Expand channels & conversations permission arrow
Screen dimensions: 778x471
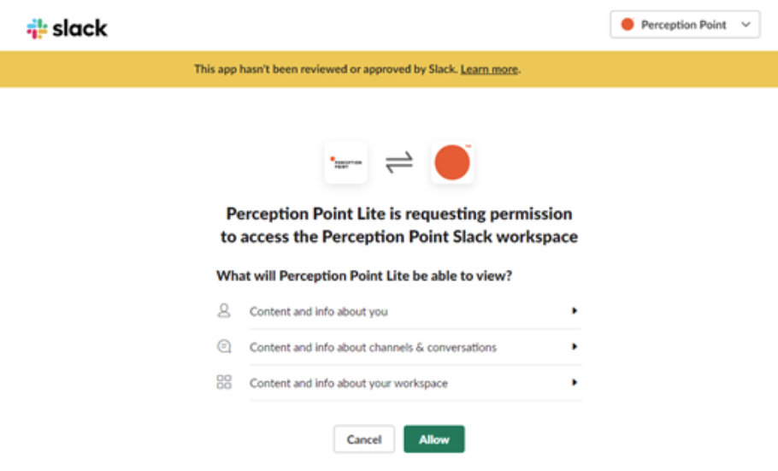(575, 347)
